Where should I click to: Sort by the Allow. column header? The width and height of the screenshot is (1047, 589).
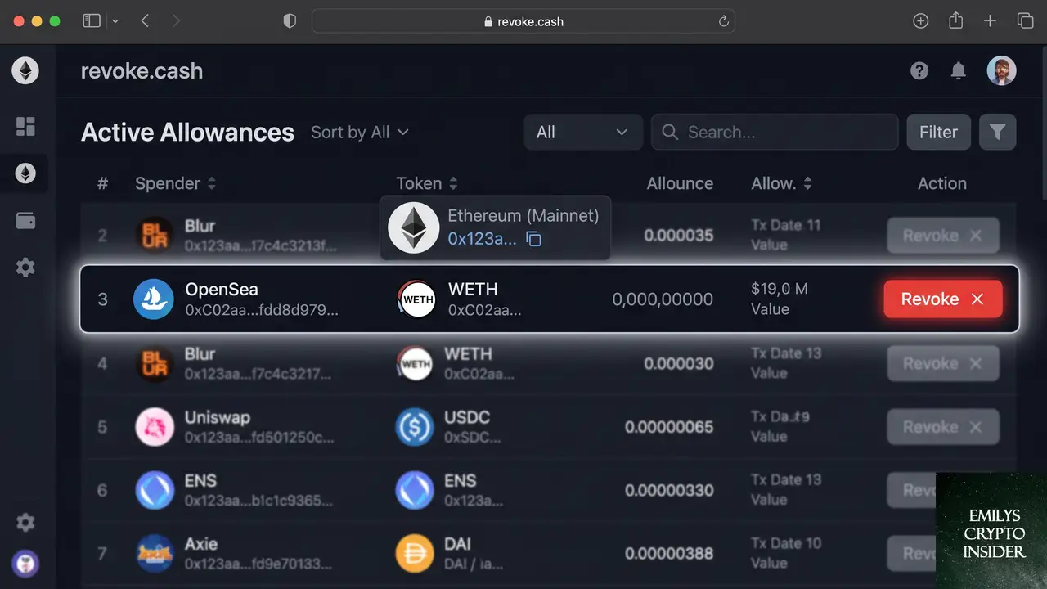point(782,183)
